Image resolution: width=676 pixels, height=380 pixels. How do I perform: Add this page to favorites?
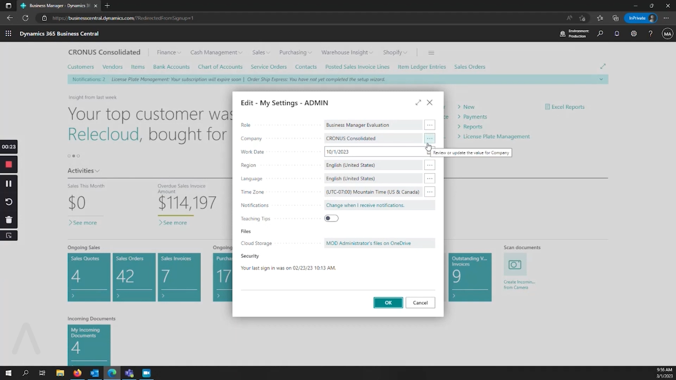point(582,18)
